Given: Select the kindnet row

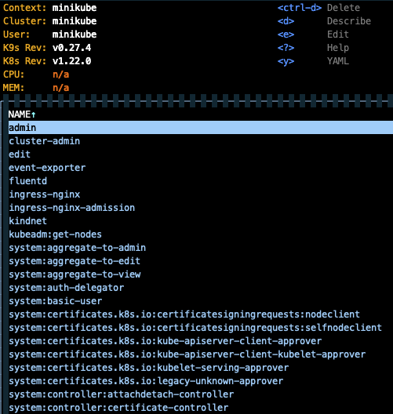Looking at the screenshot, I should 201,221.
